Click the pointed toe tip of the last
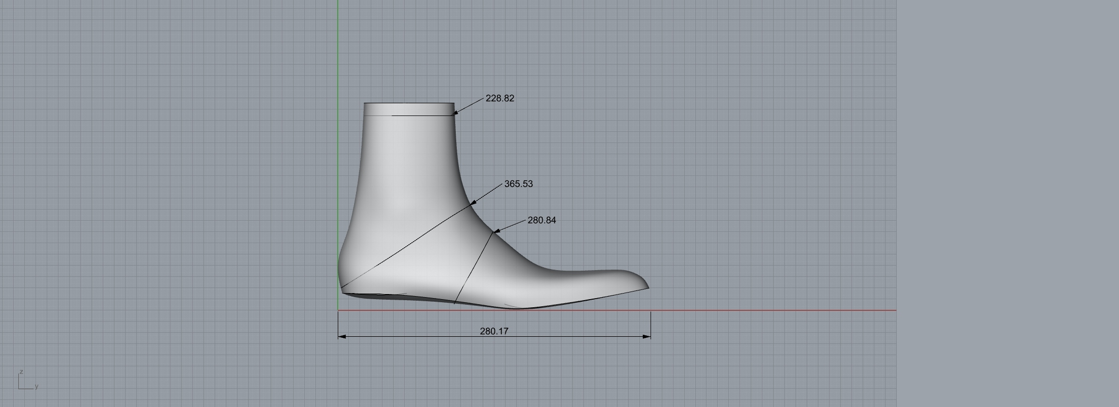1119x407 pixels. point(647,287)
